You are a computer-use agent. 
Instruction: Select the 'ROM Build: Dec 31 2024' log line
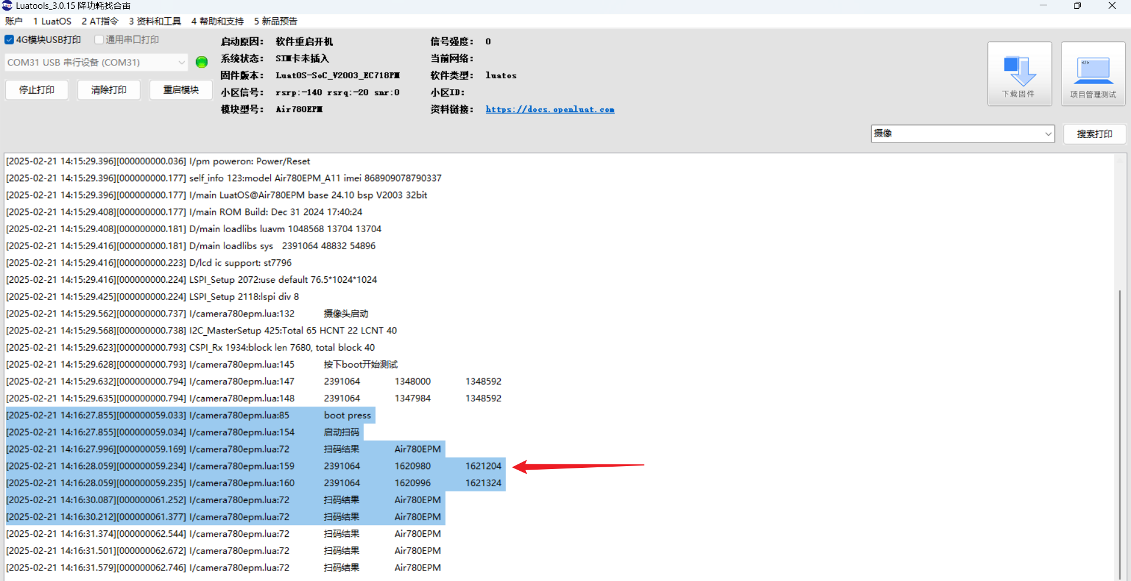[x=184, y=212]
